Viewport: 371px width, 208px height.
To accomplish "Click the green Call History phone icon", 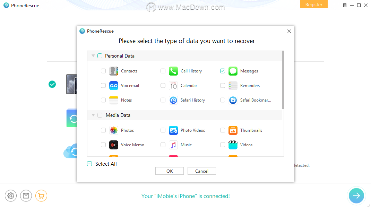I will pyautogui.click(x=173, y=71).
